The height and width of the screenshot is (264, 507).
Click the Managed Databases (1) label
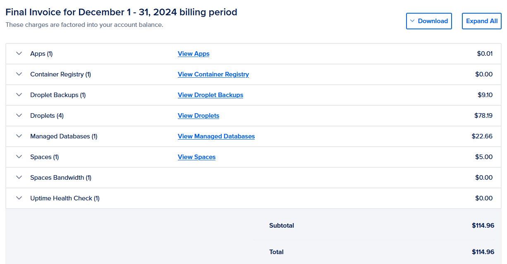pos(64,136)
